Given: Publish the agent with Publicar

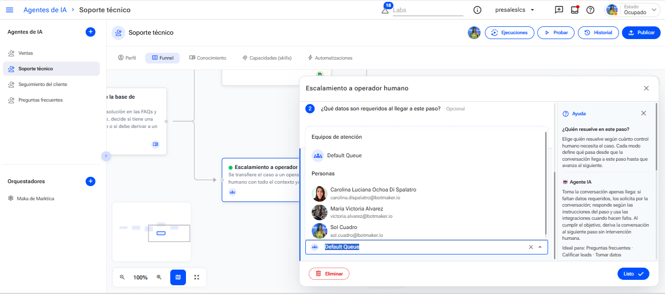Looking at the screenshot, I should (641, 33).
